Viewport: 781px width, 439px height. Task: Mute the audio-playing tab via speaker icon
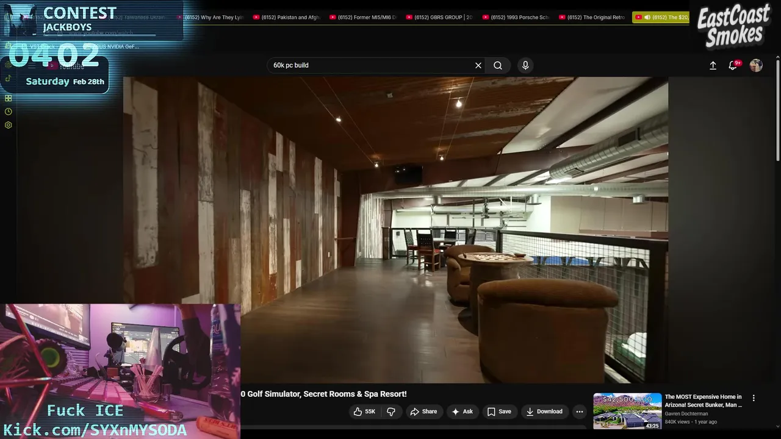(647, 17)
